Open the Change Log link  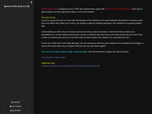click(x=46, y=66)
